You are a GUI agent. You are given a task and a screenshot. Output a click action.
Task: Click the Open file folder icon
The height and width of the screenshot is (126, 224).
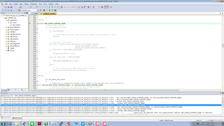6,7
